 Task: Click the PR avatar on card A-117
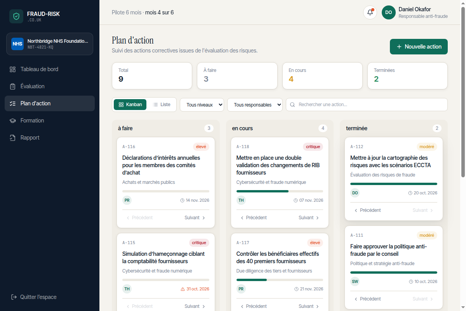pyautogui.click(x=241, y=289)
